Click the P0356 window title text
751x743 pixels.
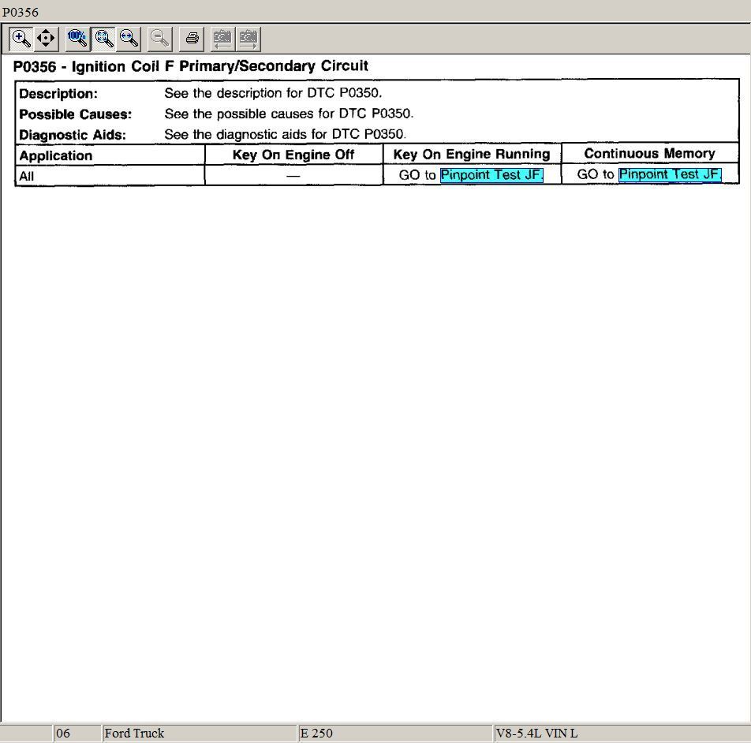click(21, 12)
